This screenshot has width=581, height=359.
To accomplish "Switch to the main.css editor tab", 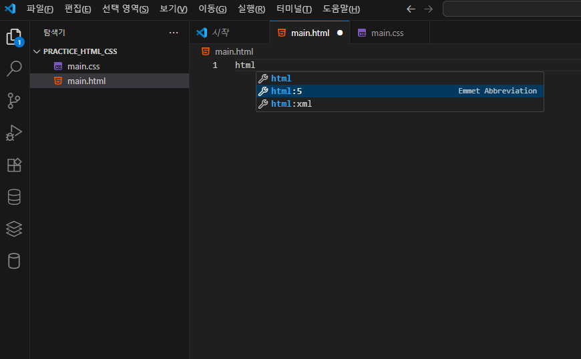I will [387, 33].
